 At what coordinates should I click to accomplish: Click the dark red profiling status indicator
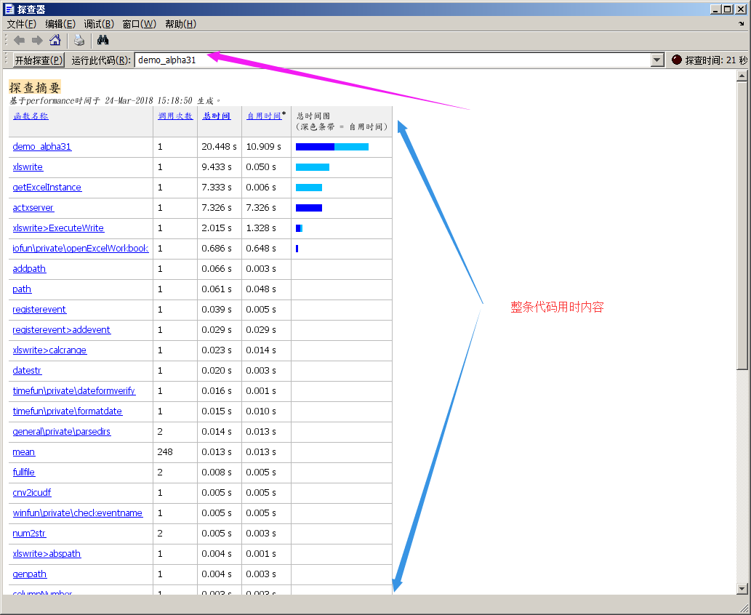pos(677,60)
